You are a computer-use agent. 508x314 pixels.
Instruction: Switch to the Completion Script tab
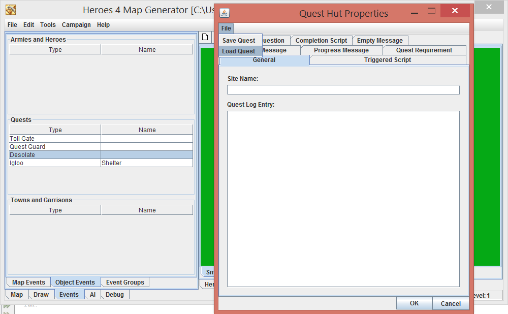tap(321, 41)
